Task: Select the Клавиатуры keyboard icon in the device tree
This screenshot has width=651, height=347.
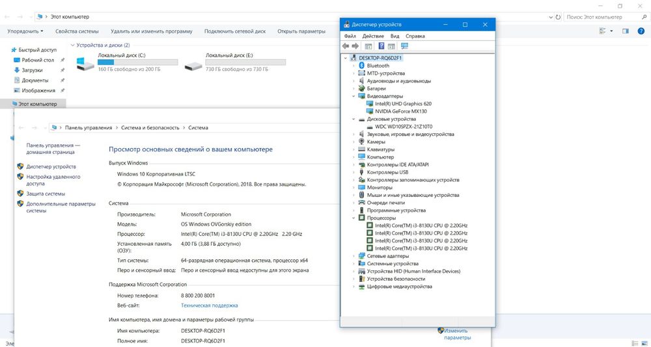Action: click(x=361, y=149)
